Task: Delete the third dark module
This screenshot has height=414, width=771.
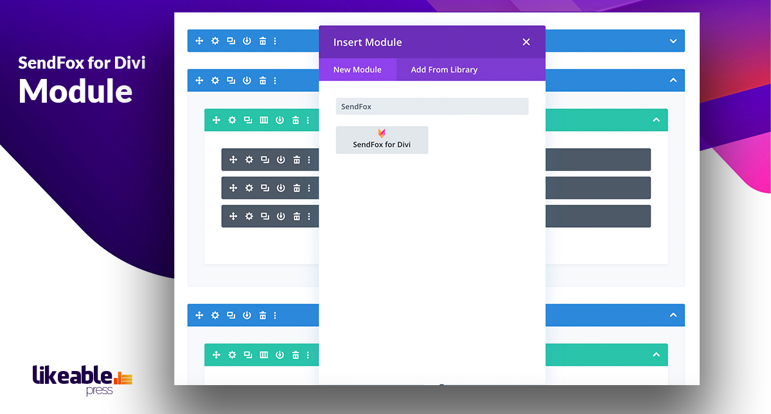Action: click(x=297, y=216)
